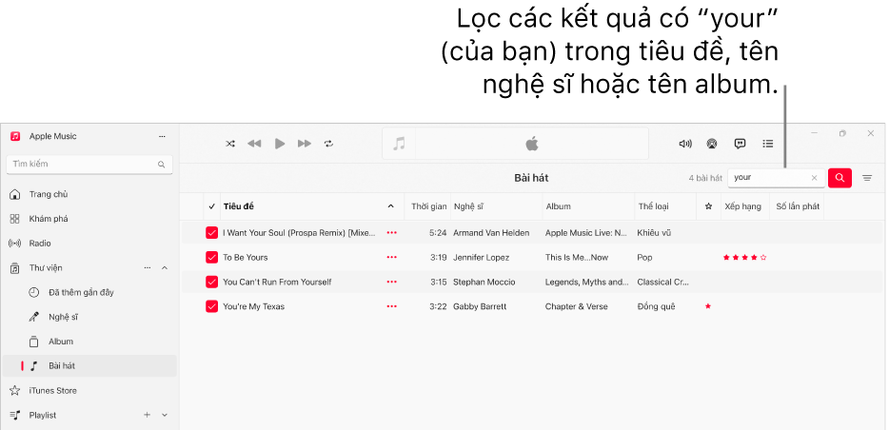The image size is (889, 430).
Task: Click the sidebar Tìm kiếm search field
Action: pyautogui.click(x=89, y=165)
